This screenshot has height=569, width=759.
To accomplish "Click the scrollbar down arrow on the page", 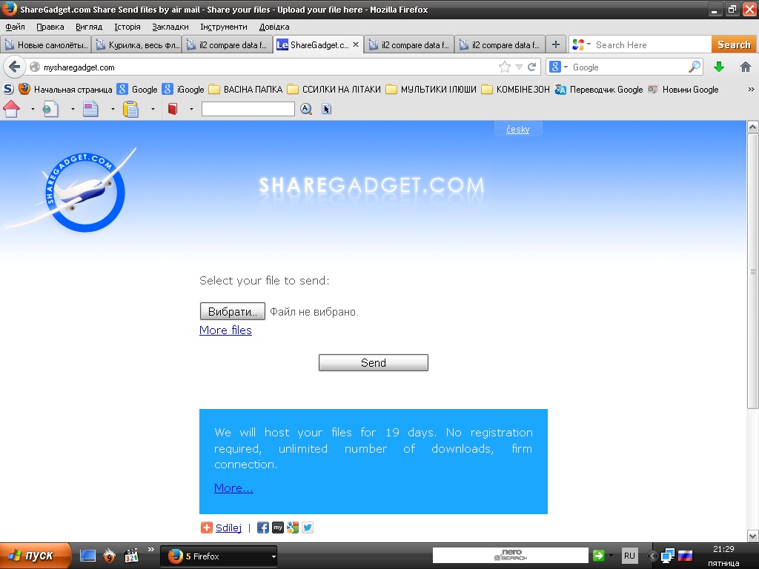I will [x=753, y=536].
